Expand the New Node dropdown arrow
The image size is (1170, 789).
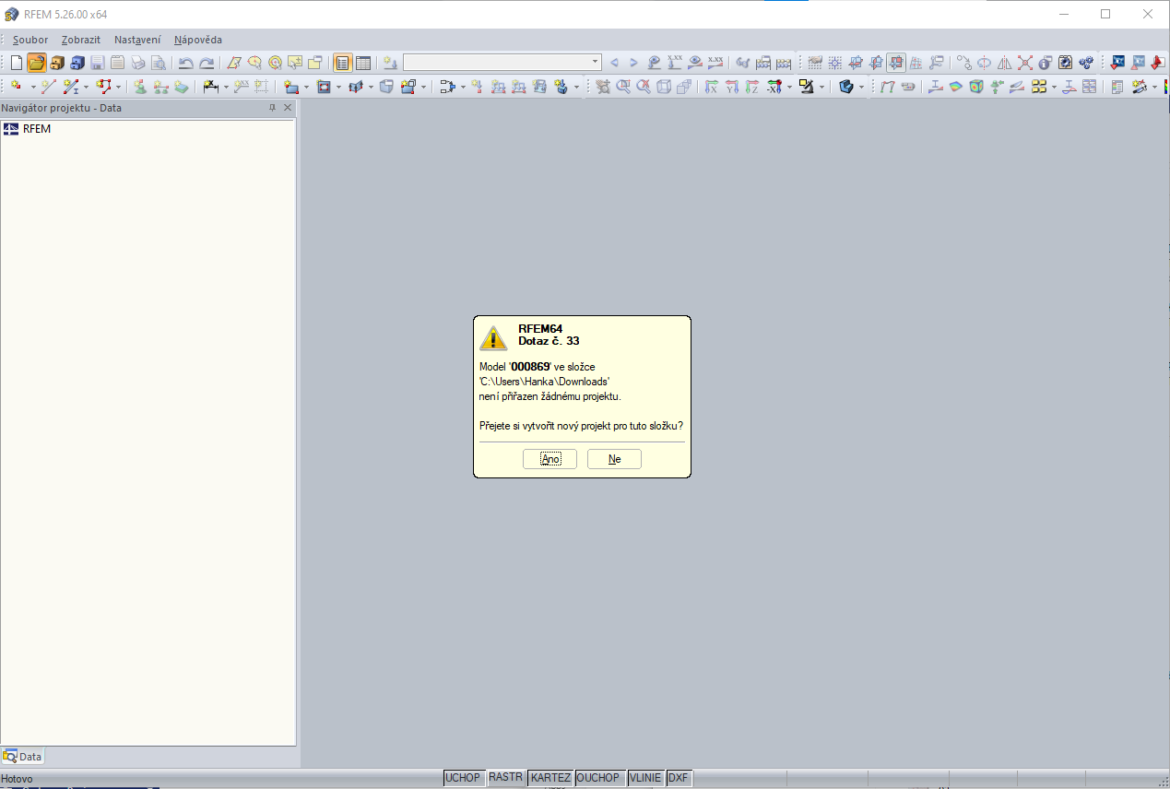33,87
